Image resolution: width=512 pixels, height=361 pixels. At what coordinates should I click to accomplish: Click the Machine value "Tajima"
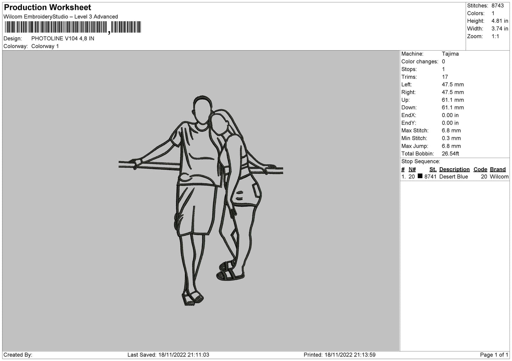point(450,54)
